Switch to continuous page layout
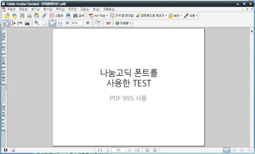Viewport: 255px width, 154px height. (234, 150)
